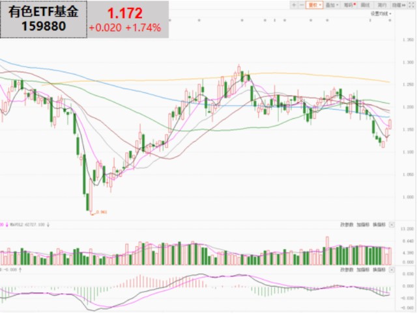Viewport: 417px width, 314px height.
Task: Click the 1.150 price axis label
Action: [x=409, y=130]
